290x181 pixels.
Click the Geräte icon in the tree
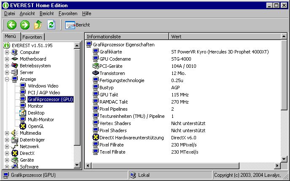coord(15,160)
